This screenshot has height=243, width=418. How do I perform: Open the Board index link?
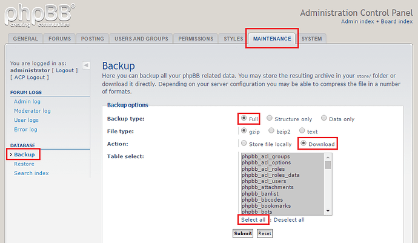[397, 22]
